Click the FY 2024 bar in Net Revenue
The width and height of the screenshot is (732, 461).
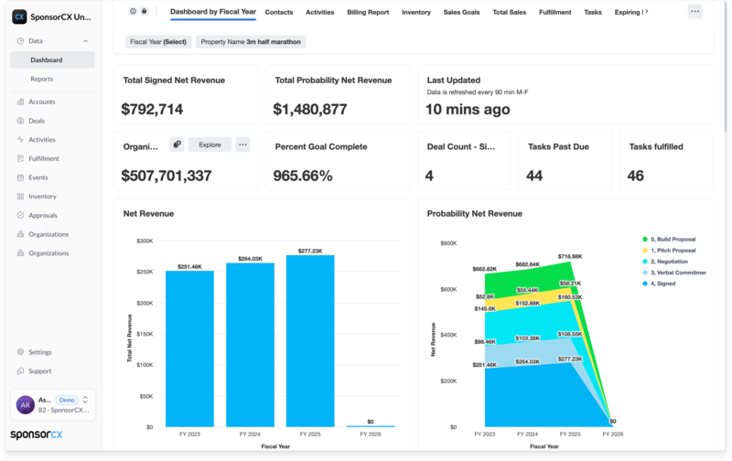pyautogui.click(x=250, y=345)
